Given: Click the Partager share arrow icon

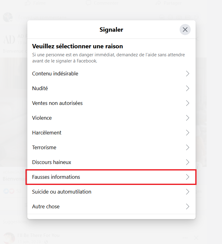Looking at the screenshot, I should tap(158, 3).
